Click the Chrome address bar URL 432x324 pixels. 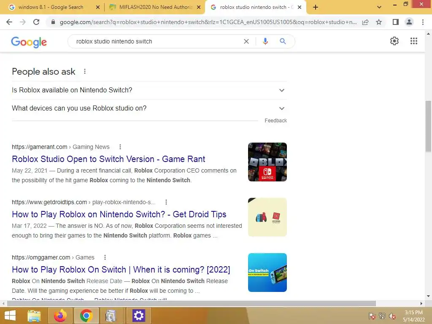point(208,22)
